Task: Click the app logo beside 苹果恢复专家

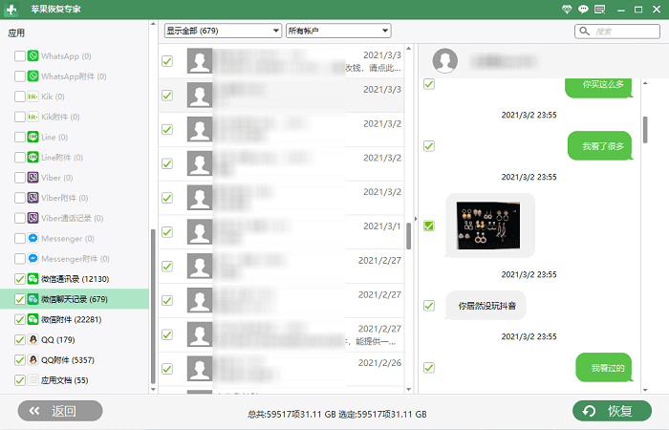Action: (x=11, y=10)
